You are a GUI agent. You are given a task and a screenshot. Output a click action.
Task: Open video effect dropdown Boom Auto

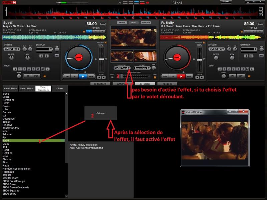[149, 68]
